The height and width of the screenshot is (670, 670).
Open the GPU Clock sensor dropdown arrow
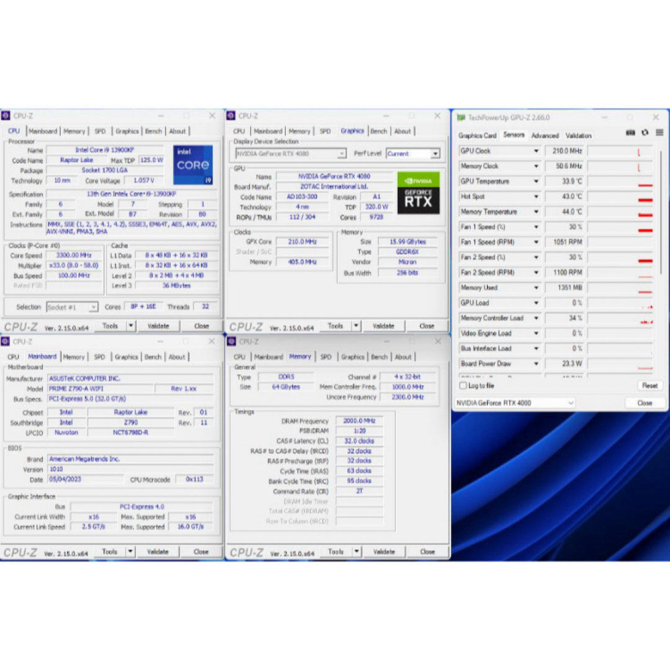point(536,151)
